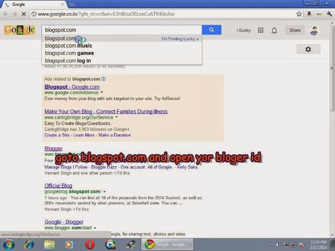
Task: Select suggestion 'blogspot.com games'
Action: click(x=122, y=53)
